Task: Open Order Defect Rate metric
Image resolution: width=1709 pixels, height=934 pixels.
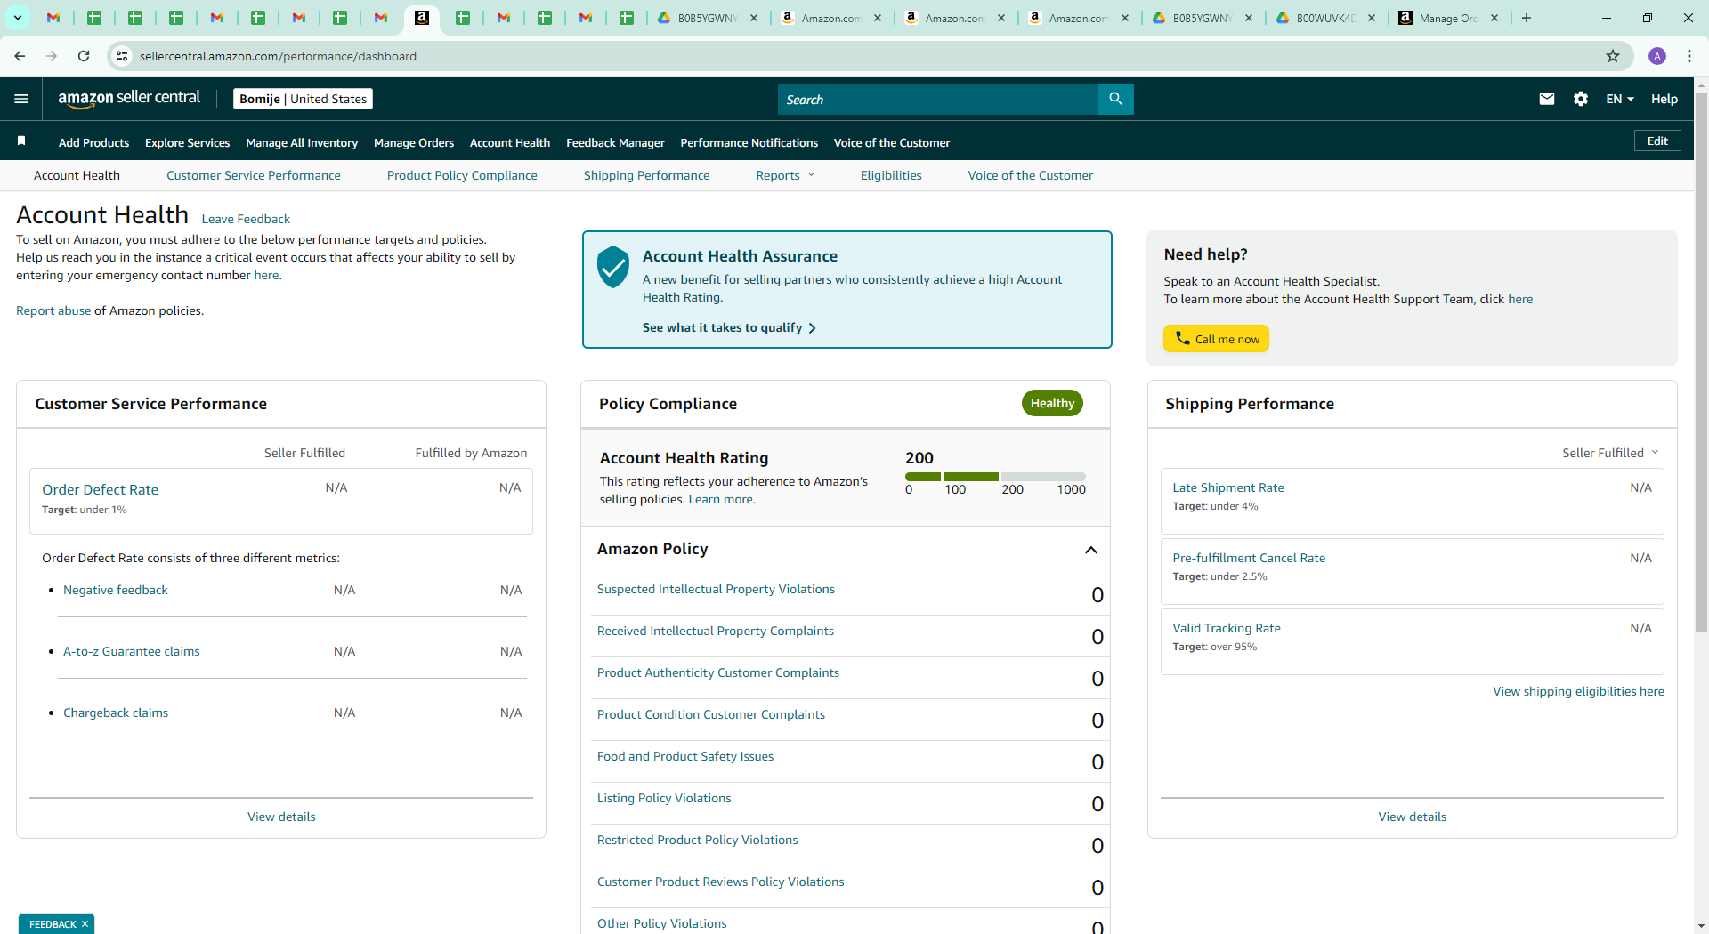Action: pyautogui.click(x=100, y=489)
